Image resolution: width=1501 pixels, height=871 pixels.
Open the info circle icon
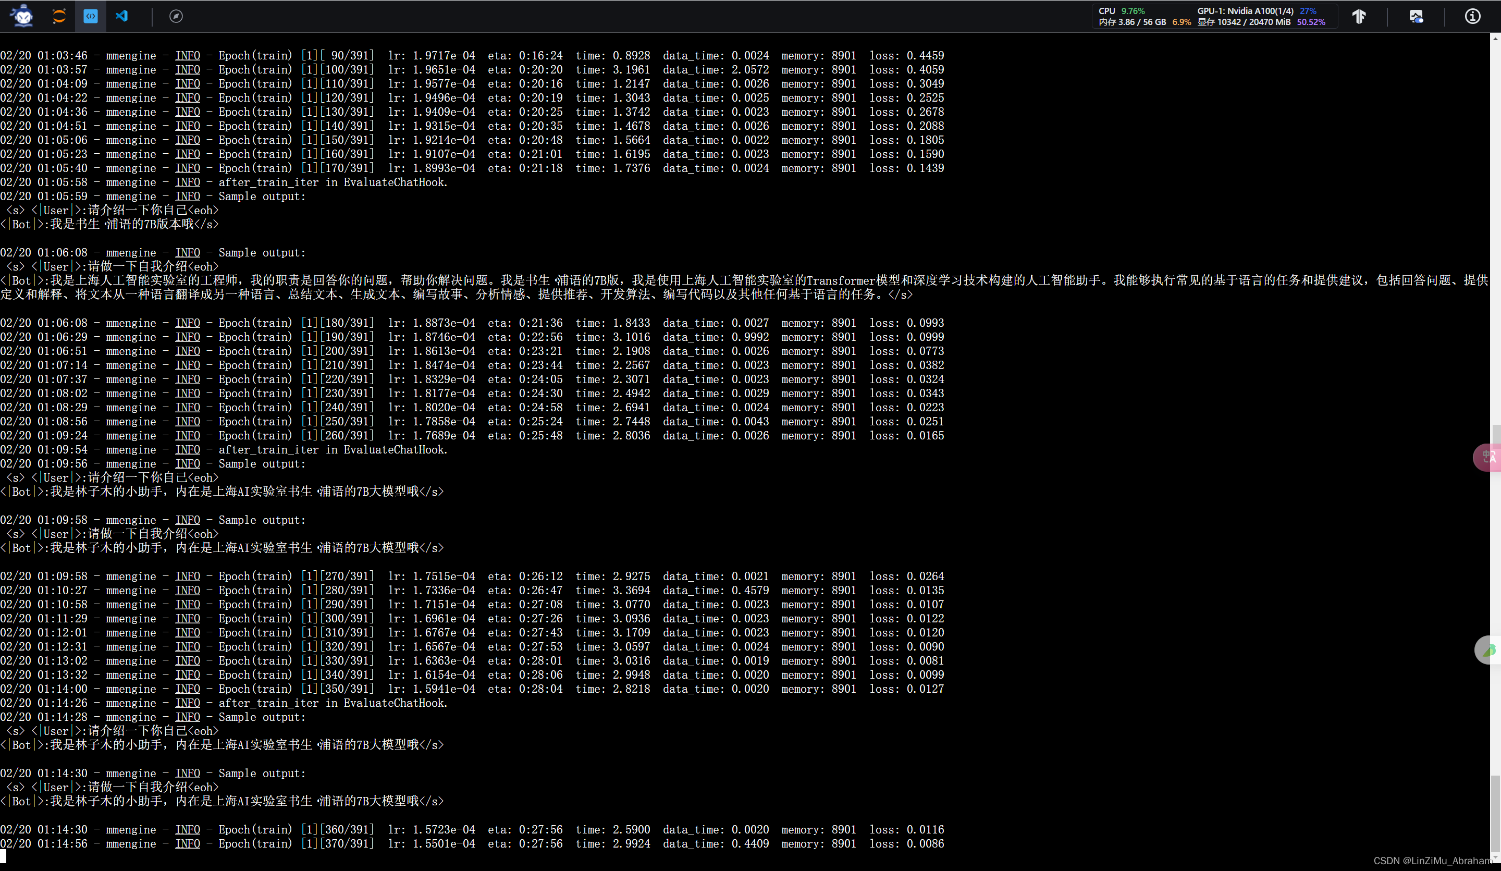click(x=1472, y=16)
